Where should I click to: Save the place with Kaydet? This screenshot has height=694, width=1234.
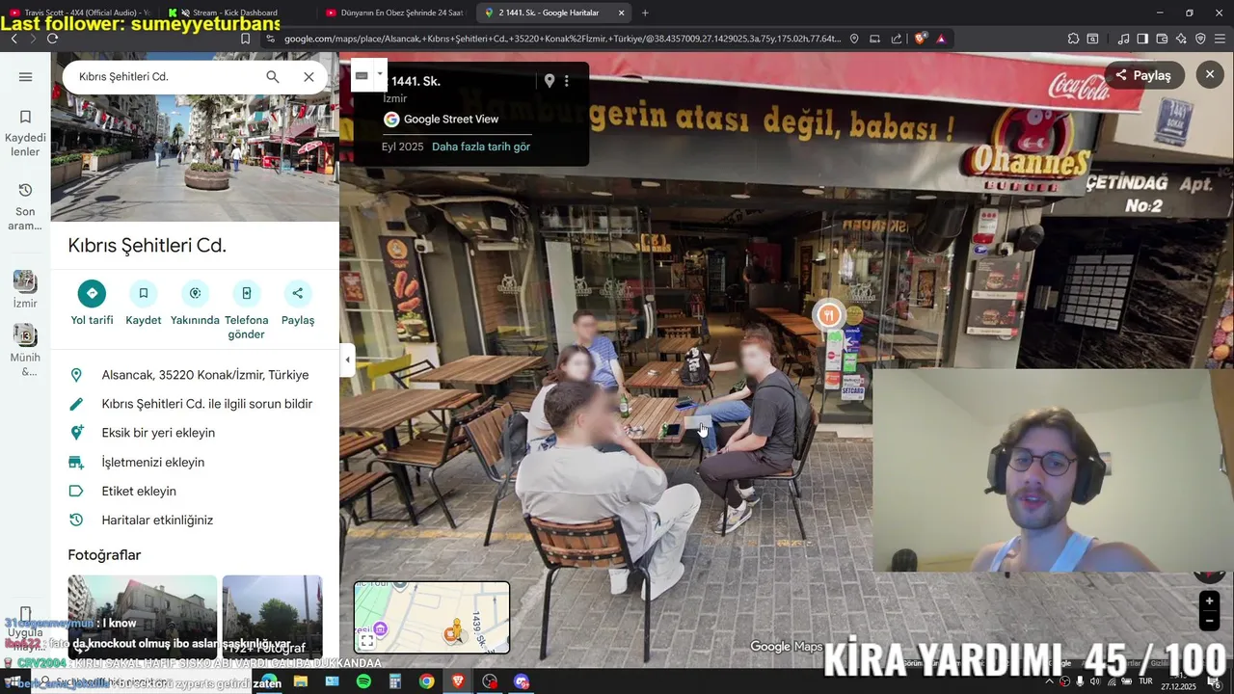pyautogui.click(x=143, y=304)
